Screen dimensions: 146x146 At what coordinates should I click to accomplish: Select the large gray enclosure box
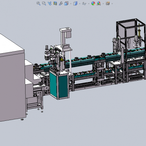12,78
